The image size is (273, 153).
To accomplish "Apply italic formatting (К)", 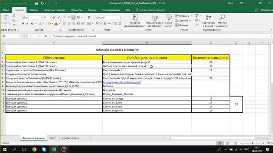I will [27, 24].
